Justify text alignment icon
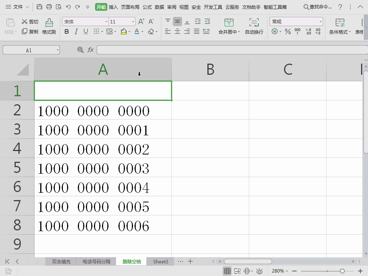 pyautogui.click(x=197, y=31)
